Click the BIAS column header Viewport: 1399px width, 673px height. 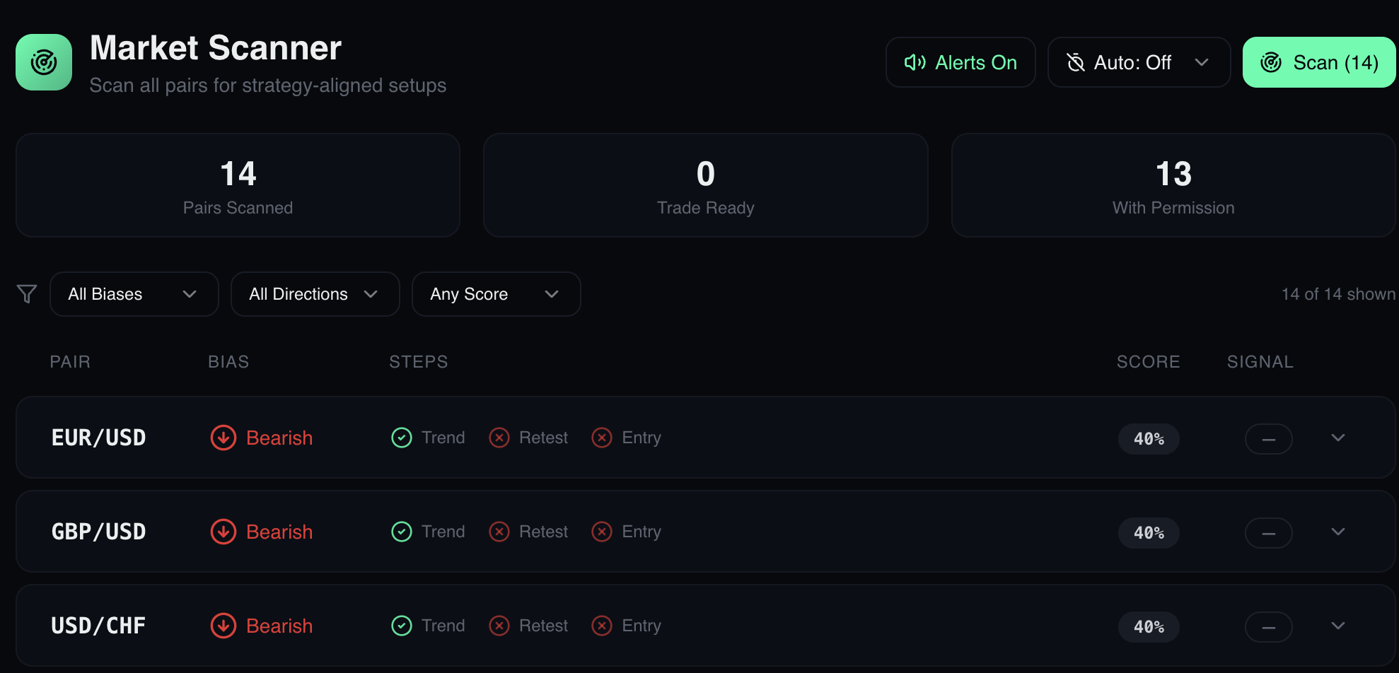[228, 362]
